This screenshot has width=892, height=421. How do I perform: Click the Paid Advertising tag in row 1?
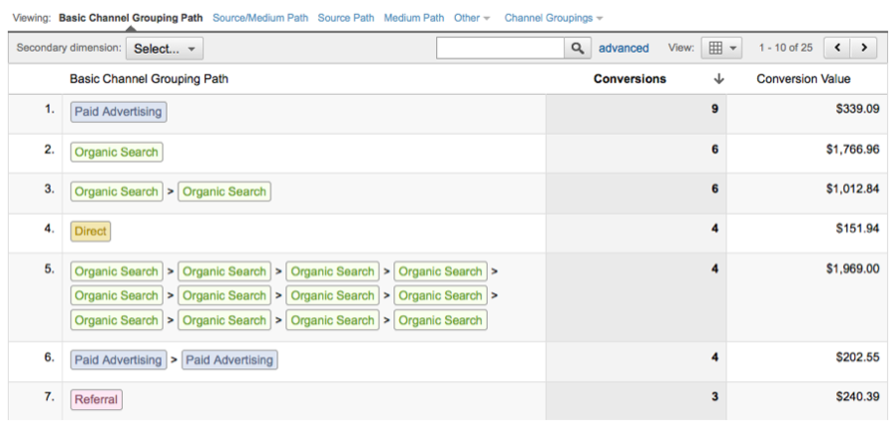tap(118, 112)
